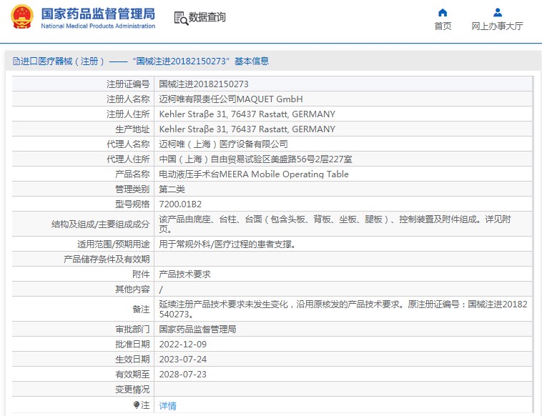This screenshot has width=542, height=416.
Task: Click the 首页 home icon
Action: point(443,13)
